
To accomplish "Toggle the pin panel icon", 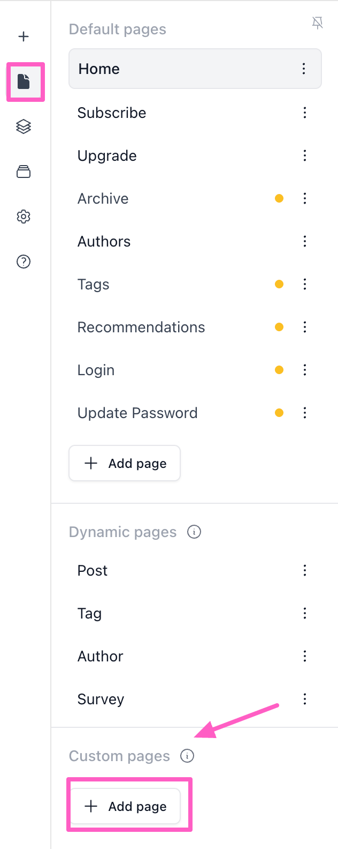I will pyautogui.click(x=318, y=23).
